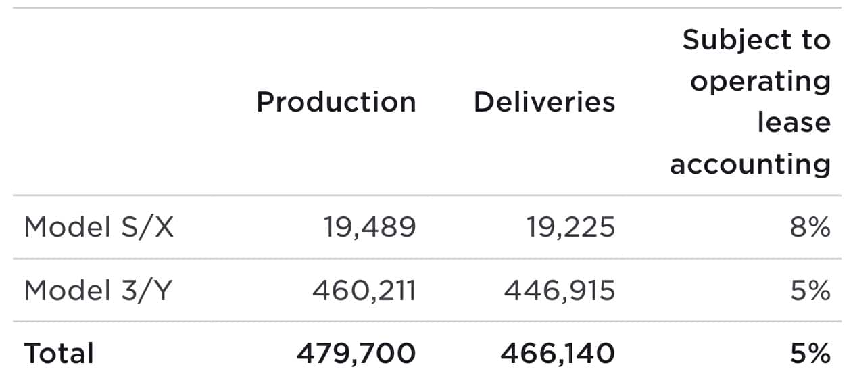The image size is (853, 384).
Task: Click the bold 5% in Total row
Action: pyautogui.click(x=810, y=354)
